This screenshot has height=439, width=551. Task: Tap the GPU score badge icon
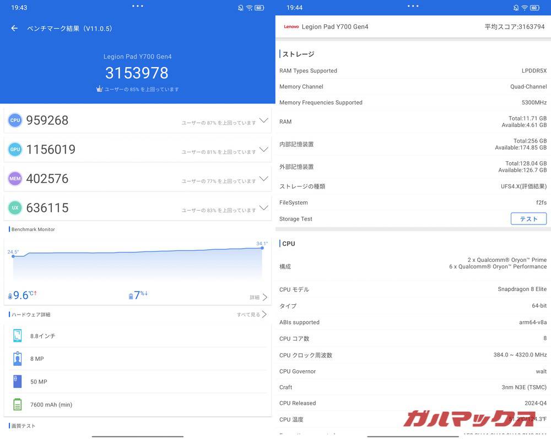(15, 149)
